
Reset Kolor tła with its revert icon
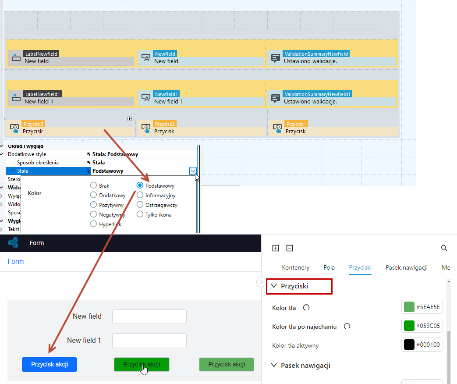click(306, 308)
